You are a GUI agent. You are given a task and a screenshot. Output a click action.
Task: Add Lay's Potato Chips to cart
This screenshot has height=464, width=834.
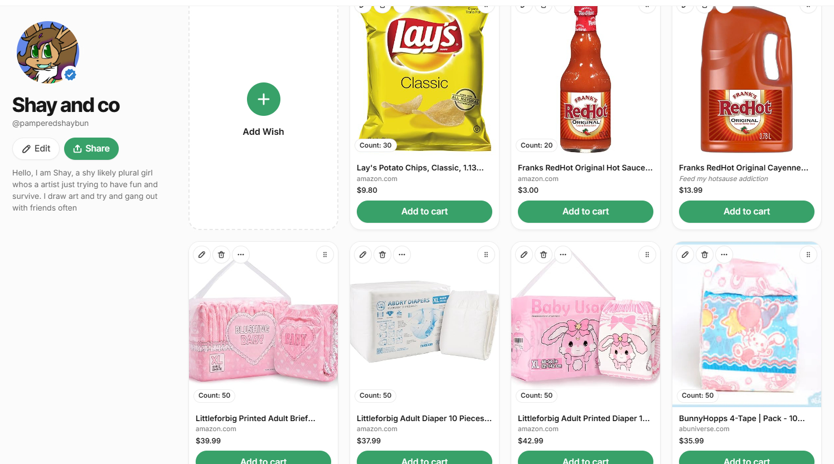click(424, 212)
